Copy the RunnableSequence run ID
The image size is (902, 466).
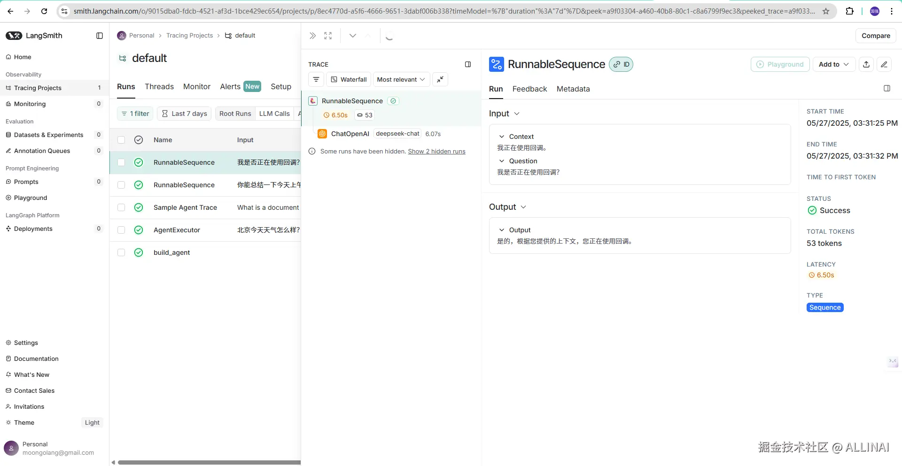[x=621, y=64]
